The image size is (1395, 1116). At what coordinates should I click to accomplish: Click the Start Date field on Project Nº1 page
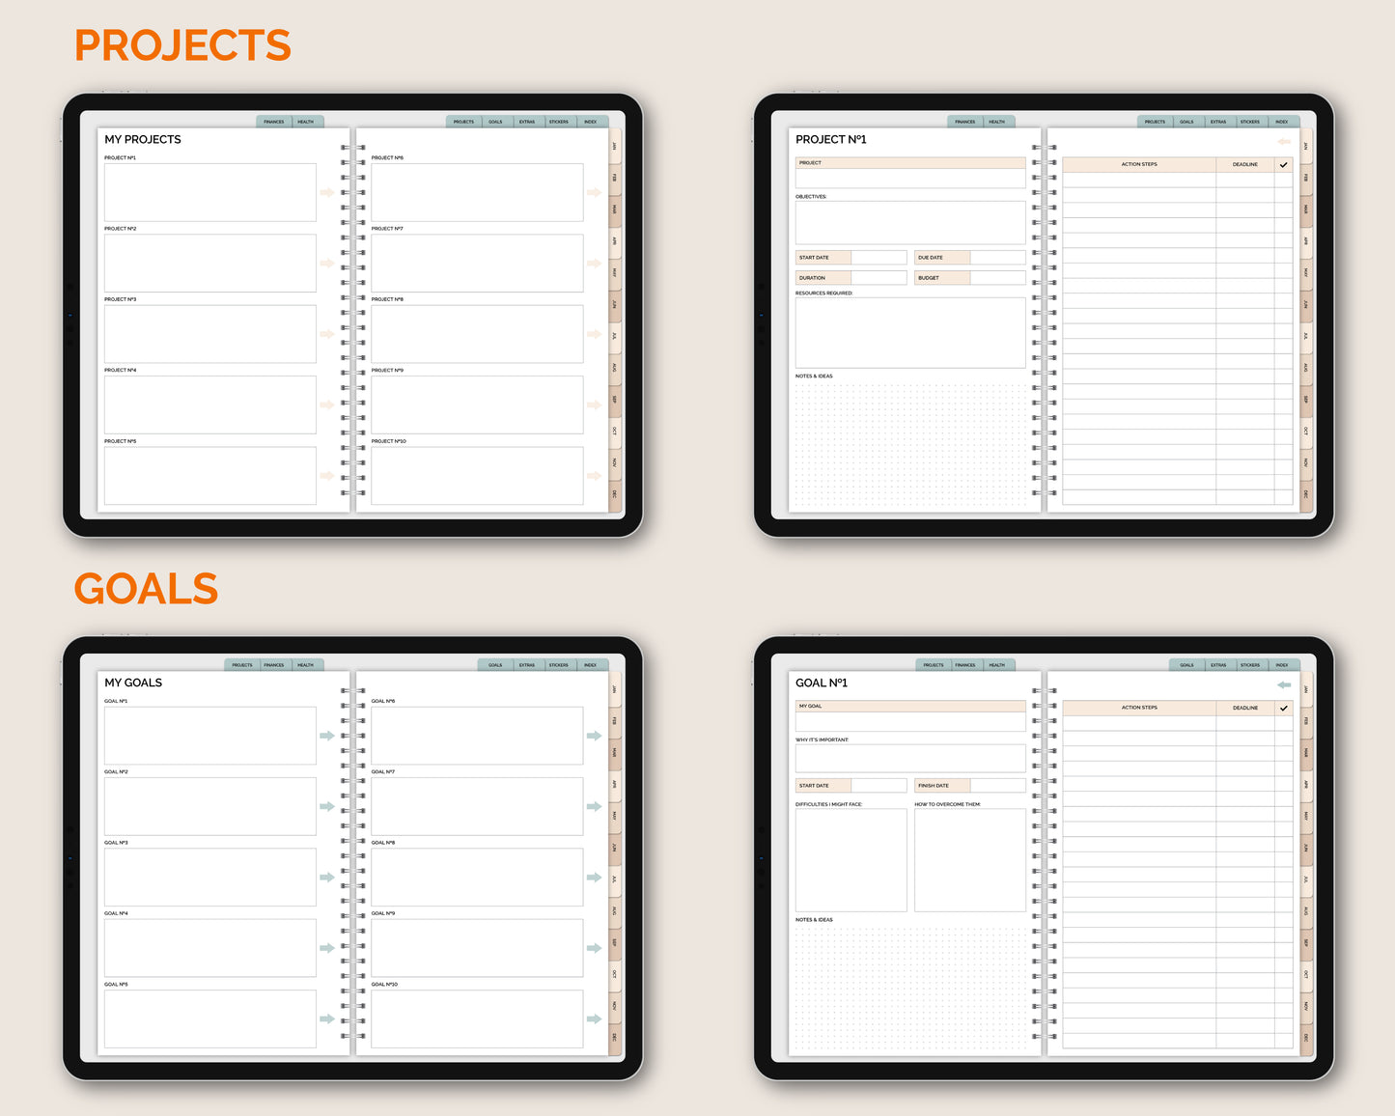click(879, 258)
